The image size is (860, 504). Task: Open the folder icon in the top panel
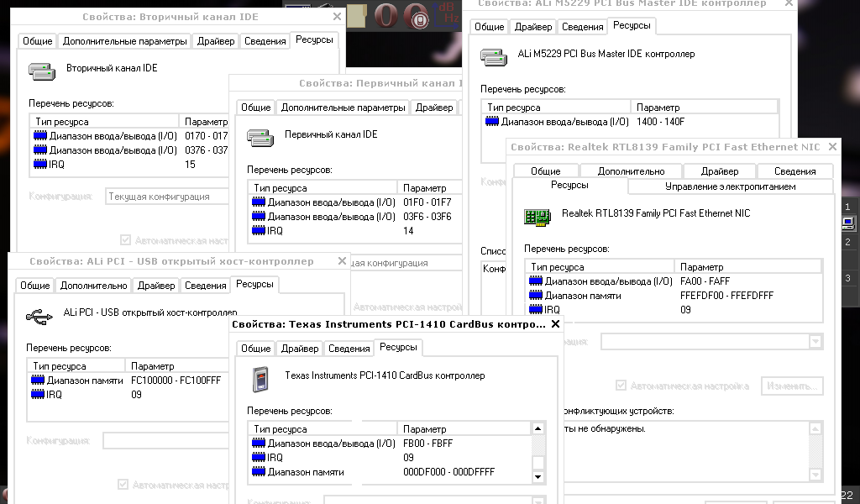(357, 15)
